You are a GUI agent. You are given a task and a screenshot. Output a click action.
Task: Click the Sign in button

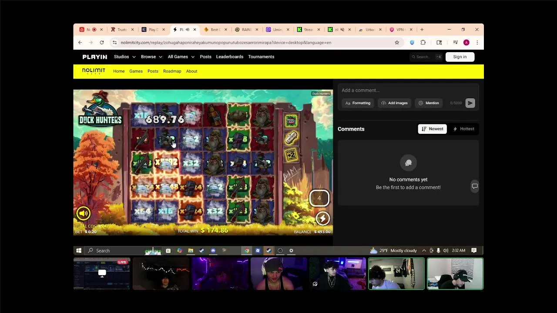point(460,57)
